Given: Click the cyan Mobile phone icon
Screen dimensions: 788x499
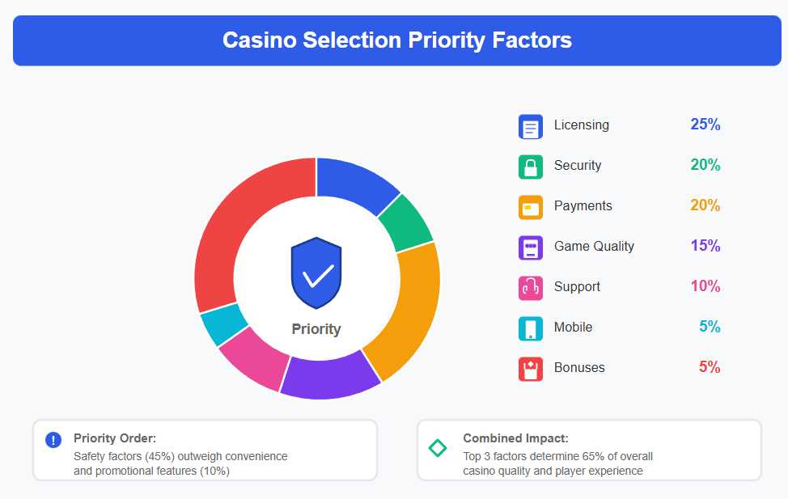Looking at the screenshot, I should (531, 328).
